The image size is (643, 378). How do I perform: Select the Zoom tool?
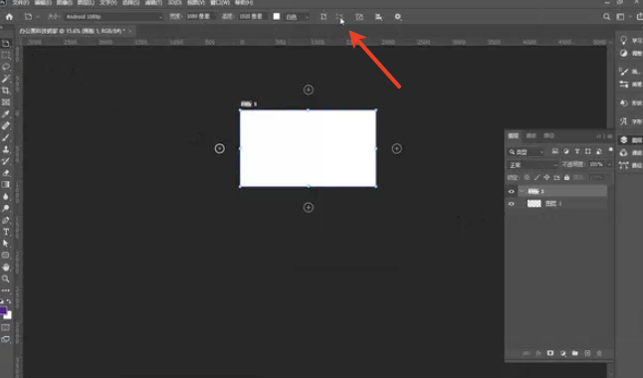coord(6,280)
